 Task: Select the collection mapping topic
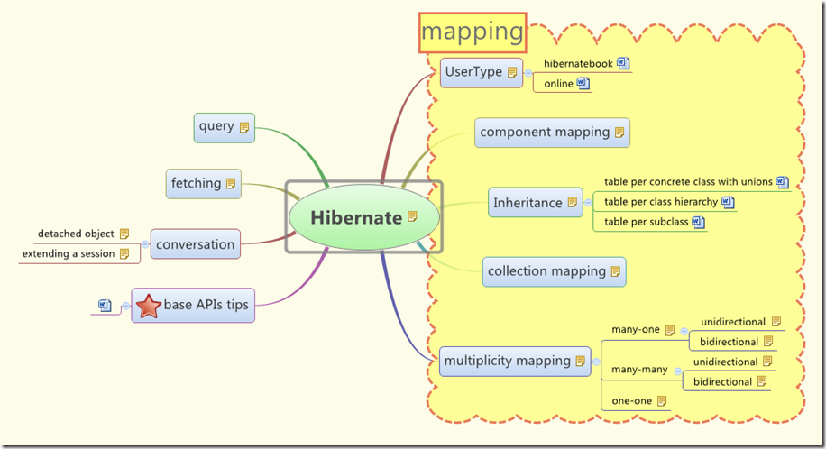555,272
